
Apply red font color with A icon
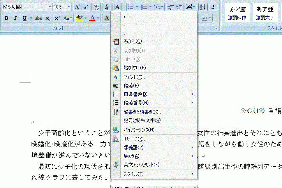[92, 18]
